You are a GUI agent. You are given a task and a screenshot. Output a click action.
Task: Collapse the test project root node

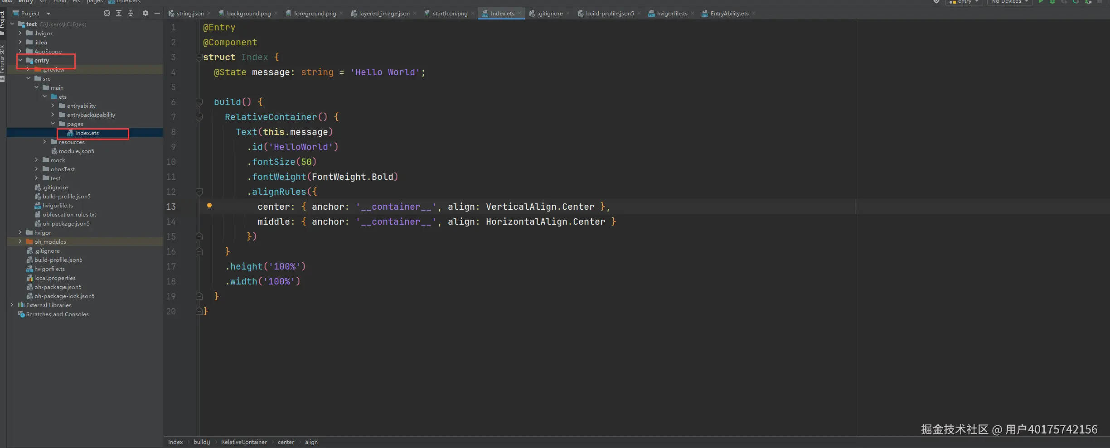click(x=12, y=24)
